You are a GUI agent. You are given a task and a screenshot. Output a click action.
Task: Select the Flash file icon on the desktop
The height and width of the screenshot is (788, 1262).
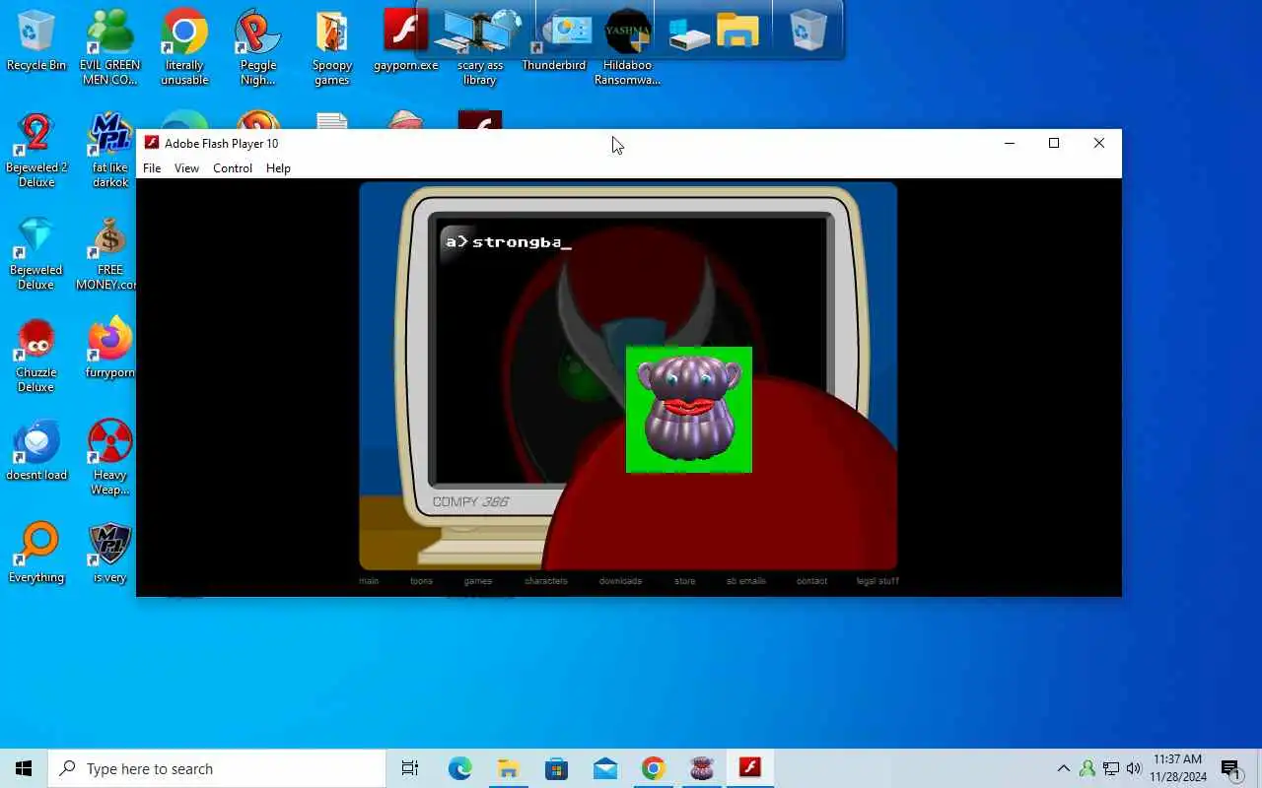click(406, 41)
